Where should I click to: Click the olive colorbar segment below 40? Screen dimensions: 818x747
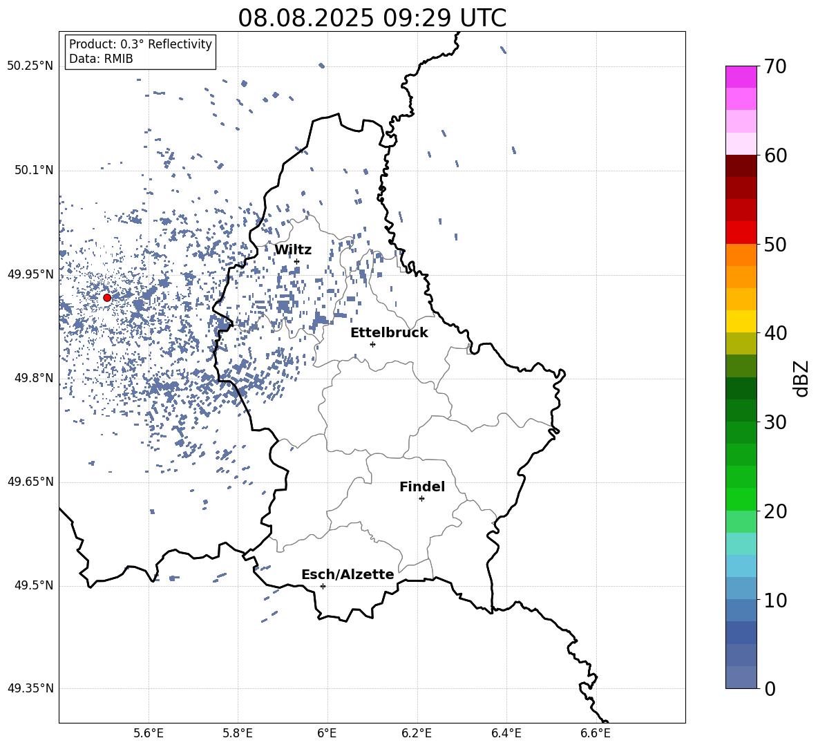click(x=741, y=343)
